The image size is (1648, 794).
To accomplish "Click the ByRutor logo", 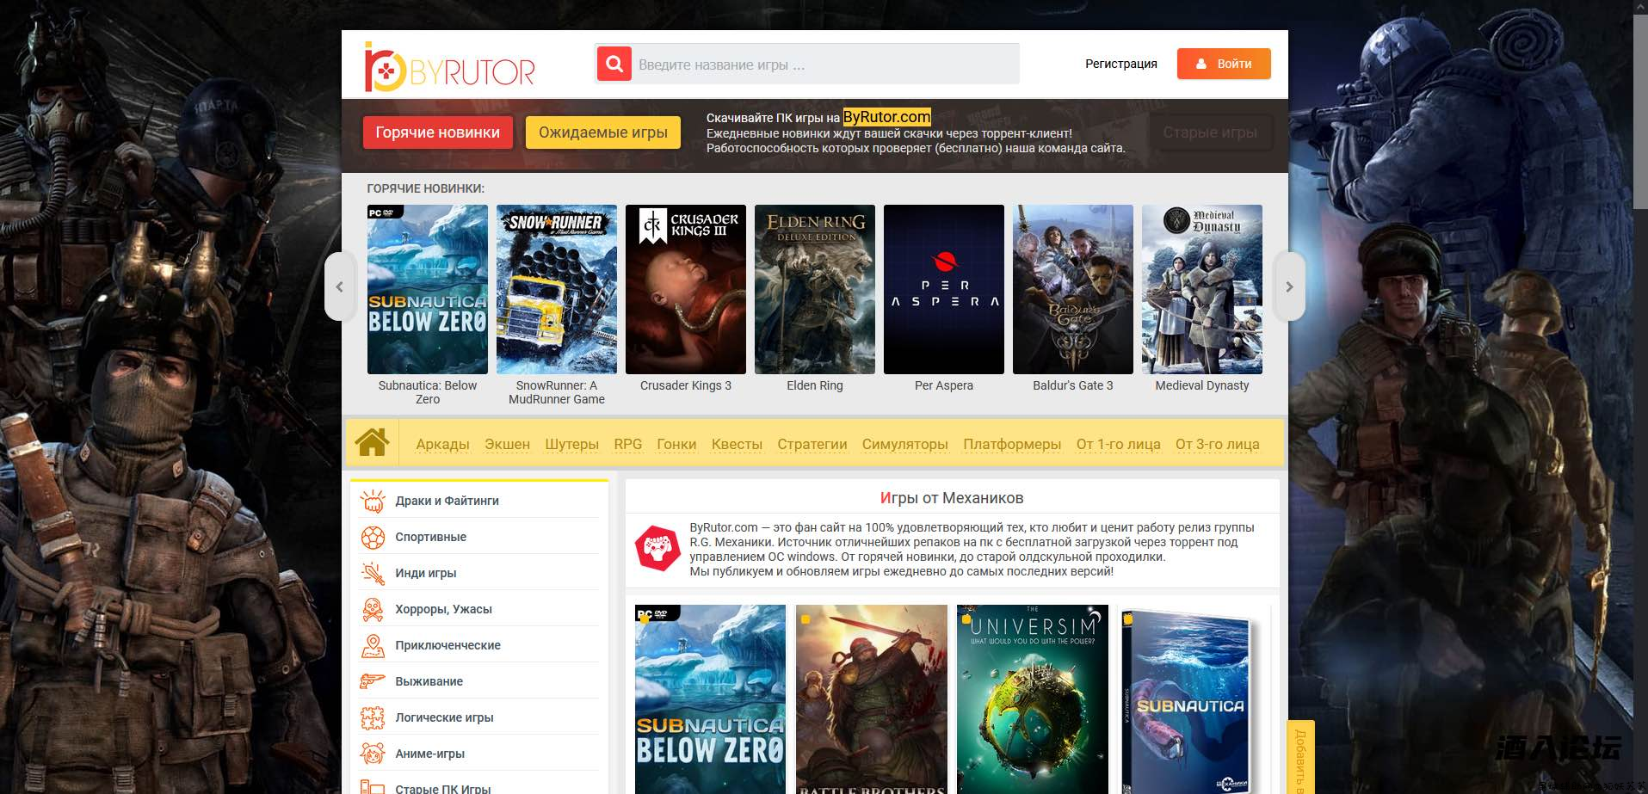I will pyautogui.click(x=449, y=66).
